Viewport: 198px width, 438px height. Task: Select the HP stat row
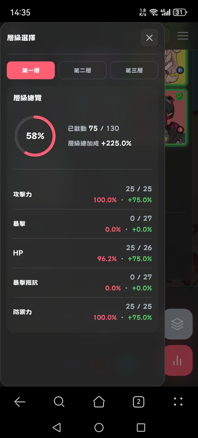pos(82,253)
